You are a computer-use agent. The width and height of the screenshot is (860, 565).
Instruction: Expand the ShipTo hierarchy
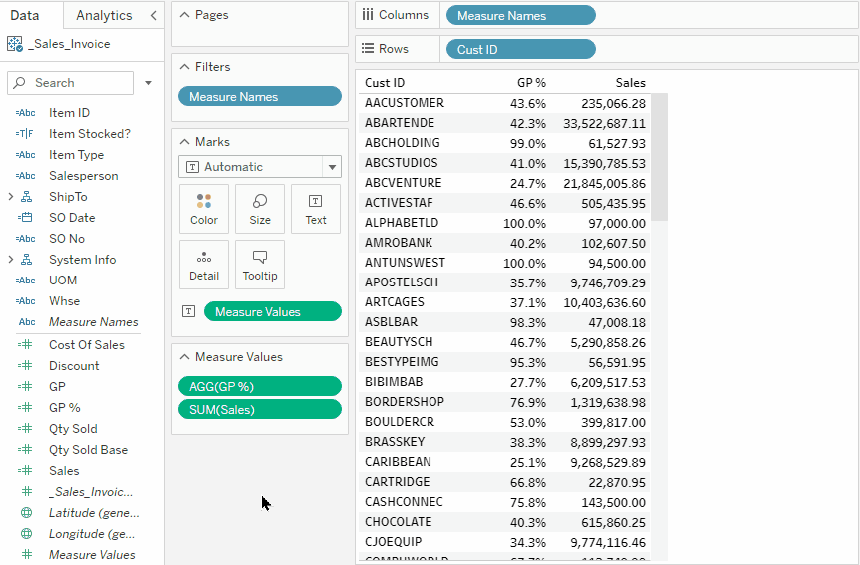(11, 197)
